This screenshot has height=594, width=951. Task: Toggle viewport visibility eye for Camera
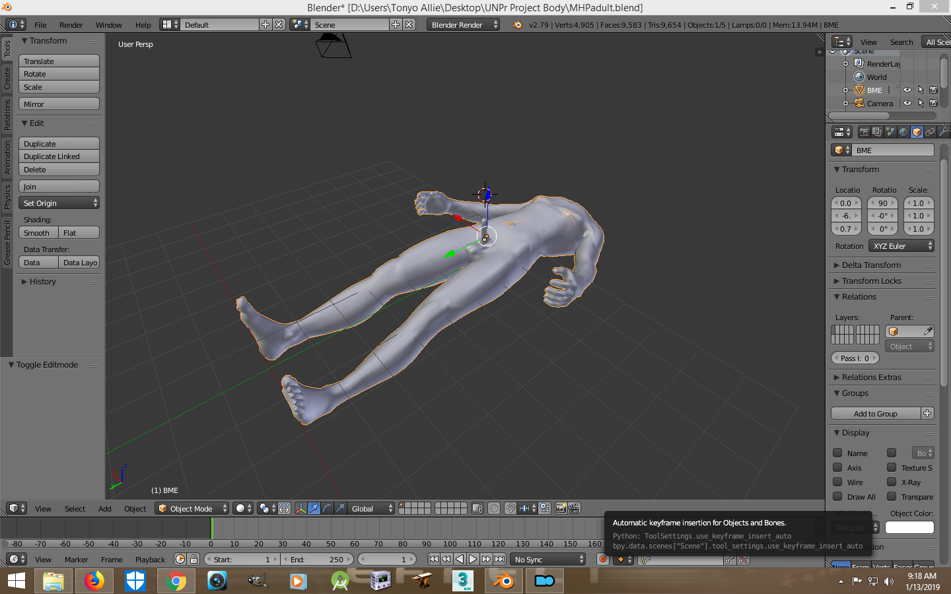(x=907, y=104)
